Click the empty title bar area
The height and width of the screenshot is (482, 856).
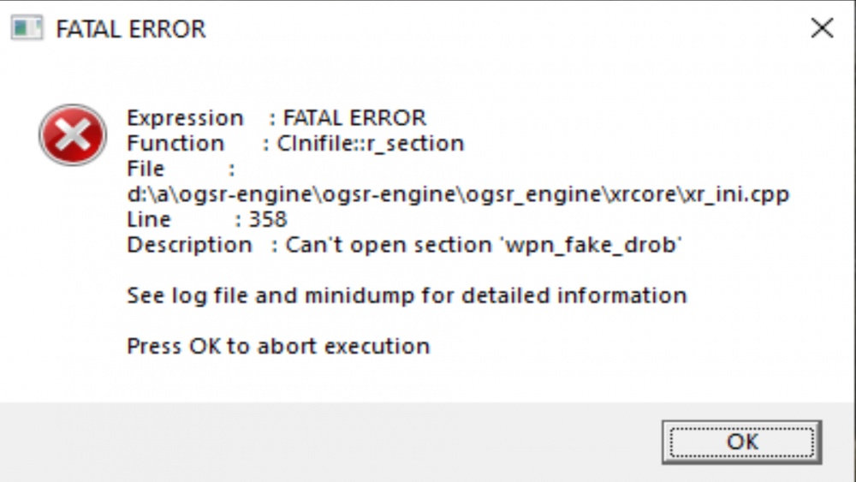click(x=514, y=29)
